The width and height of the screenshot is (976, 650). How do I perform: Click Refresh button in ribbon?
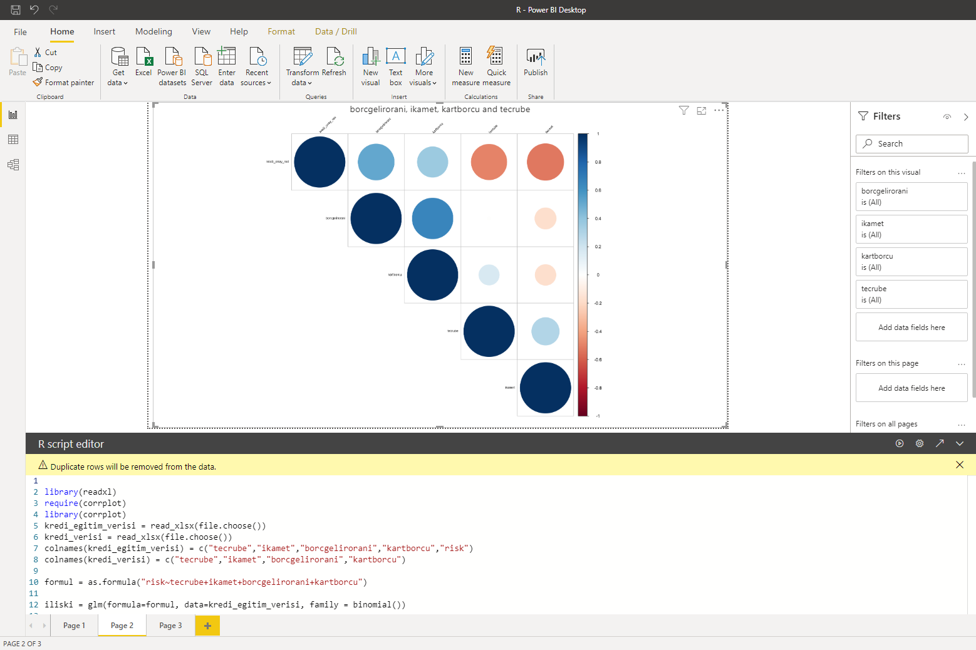(x=334, y=63)
